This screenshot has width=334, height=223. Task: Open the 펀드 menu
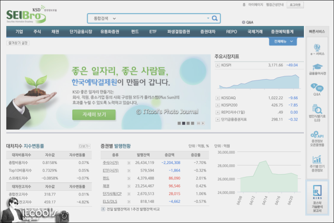pos(135,31)
